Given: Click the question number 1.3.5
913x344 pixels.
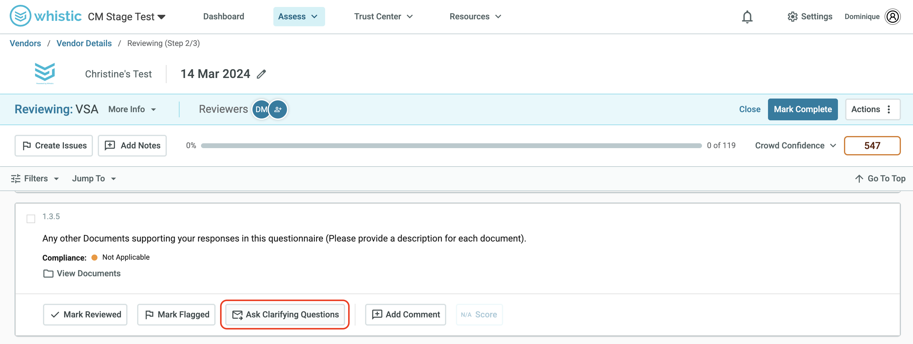Looking at the screenshot, I should 51,216.
